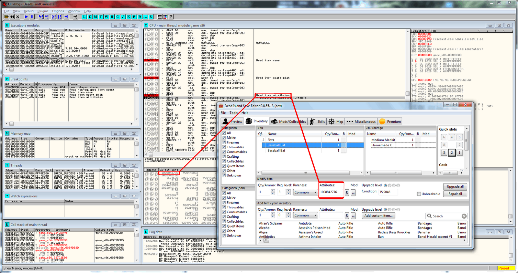Uncheck the Firearms category checkbox
Screen dimensions: 518x273
click(224, 142)
